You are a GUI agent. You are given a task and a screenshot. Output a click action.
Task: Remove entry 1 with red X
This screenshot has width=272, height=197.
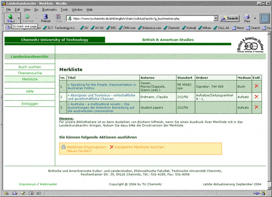pos(257,86)
